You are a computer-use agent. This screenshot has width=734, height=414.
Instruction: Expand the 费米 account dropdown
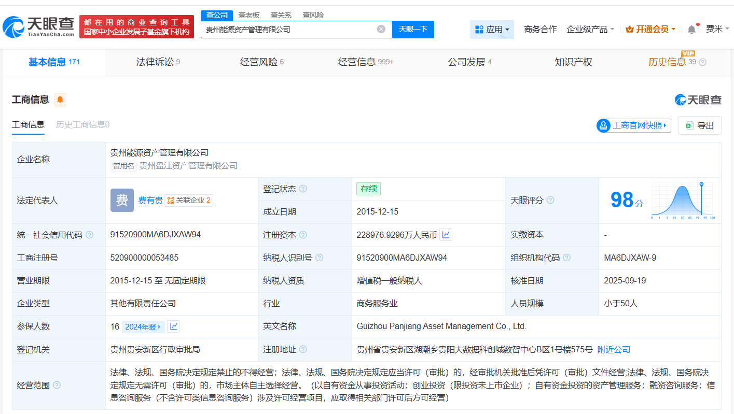[717, 30]
